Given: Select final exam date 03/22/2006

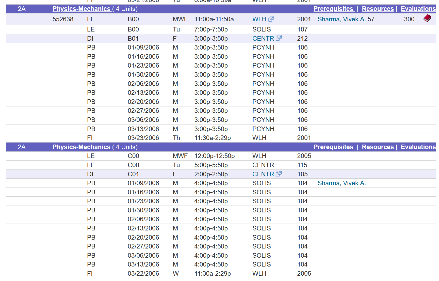Looking at the screenshot, I should tap(143, 274).
